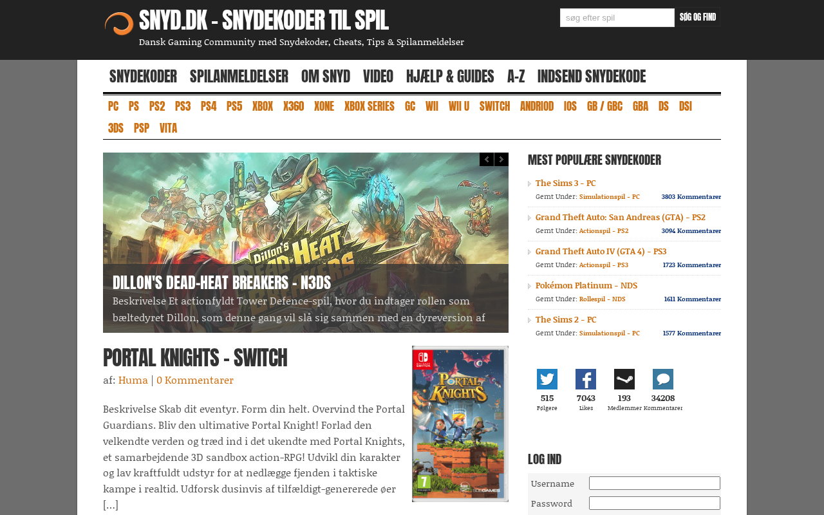The image size is (824, 515).
Task: Select the iOS platform tab
Action: [x=570, y=106]
